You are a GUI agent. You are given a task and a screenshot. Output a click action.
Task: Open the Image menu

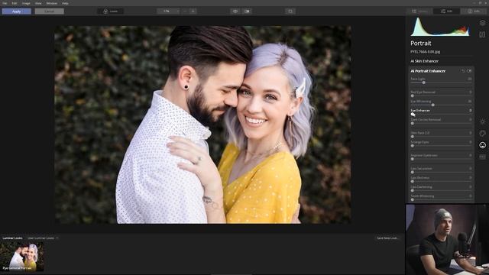pos(26,3)
